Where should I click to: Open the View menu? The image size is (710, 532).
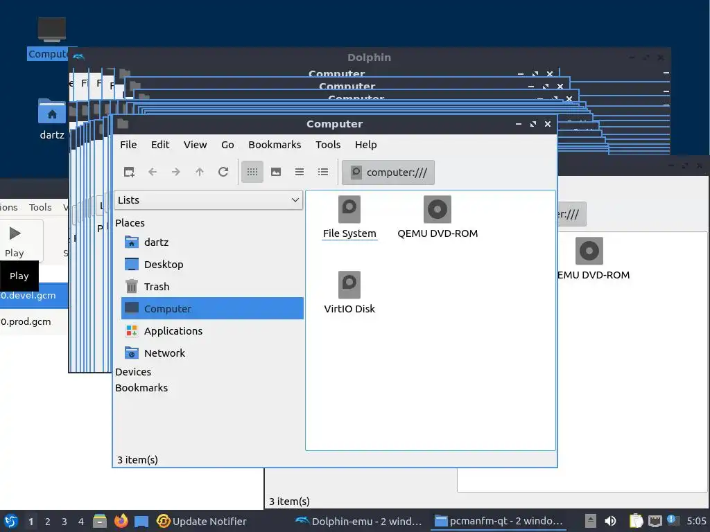click(195, 145)
